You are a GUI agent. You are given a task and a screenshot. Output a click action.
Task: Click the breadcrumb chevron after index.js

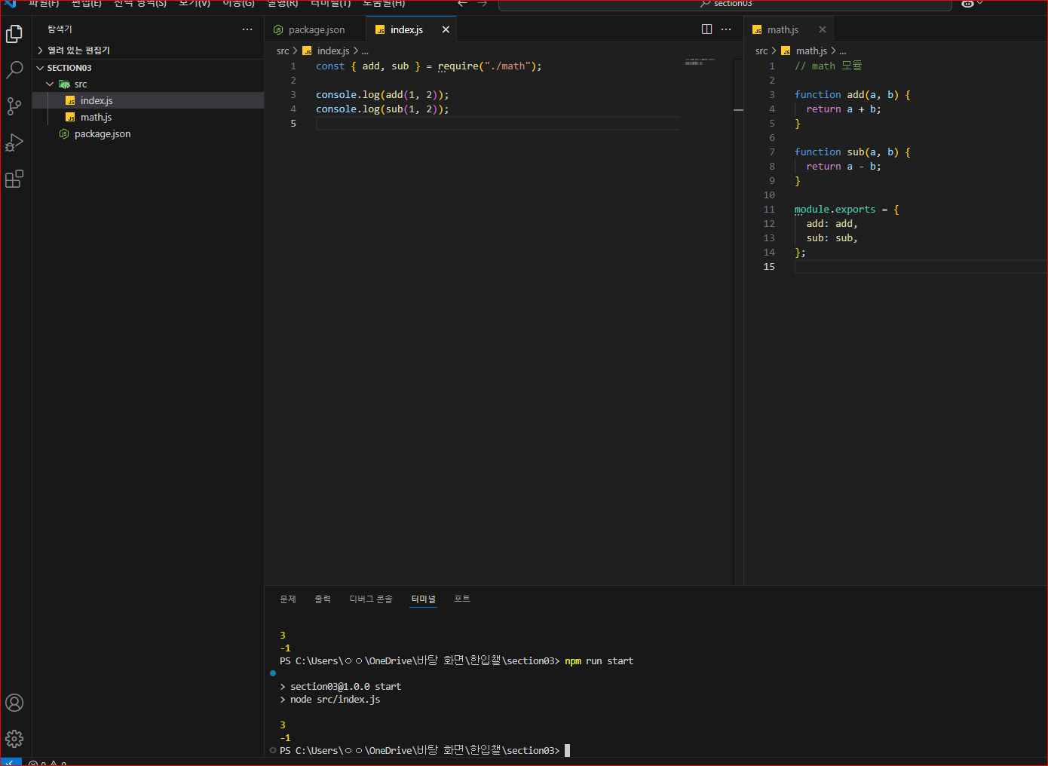pos(356,51)
